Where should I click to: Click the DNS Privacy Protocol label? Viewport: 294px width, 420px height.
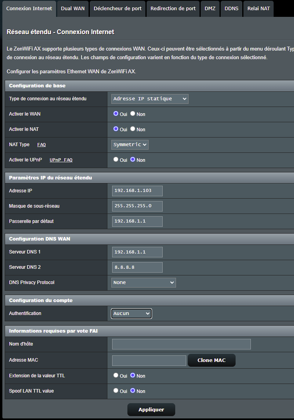[32, 282]
